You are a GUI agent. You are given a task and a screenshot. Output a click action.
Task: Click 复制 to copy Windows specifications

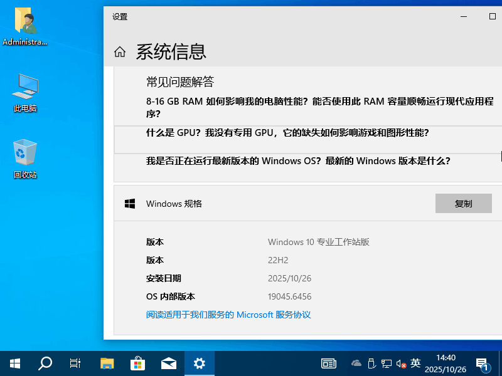point(464,203)
